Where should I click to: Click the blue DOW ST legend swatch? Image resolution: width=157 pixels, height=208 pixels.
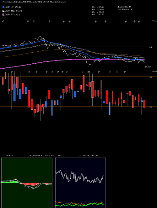coord(3,7)
